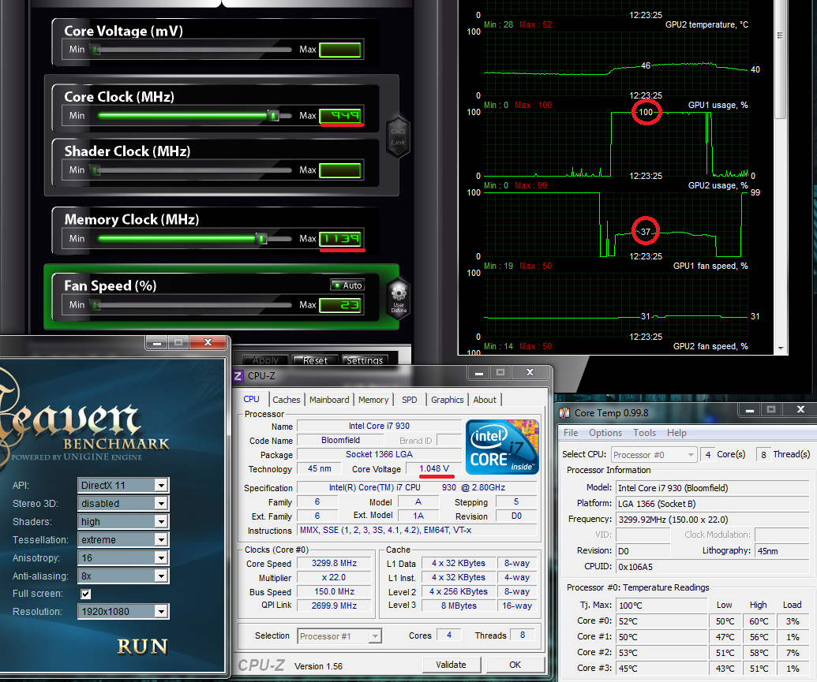Click the Core #2 temperature 53°C
This screenshot has height=682, width=817.
click(661, 652)
